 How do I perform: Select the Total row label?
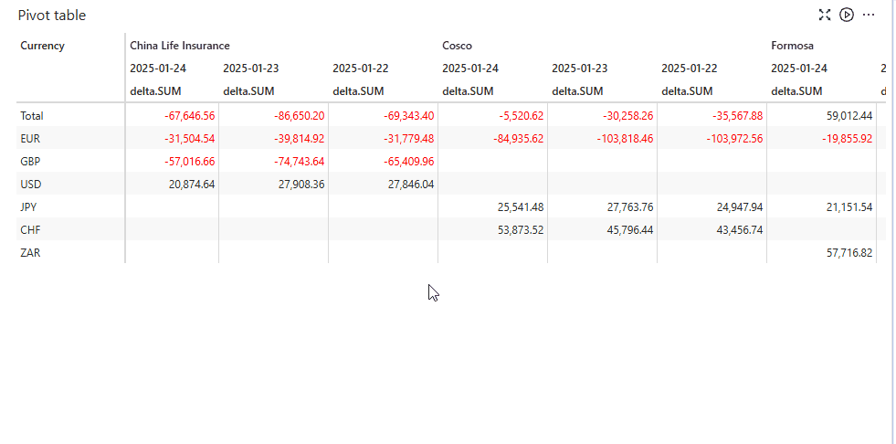point(32,116)
